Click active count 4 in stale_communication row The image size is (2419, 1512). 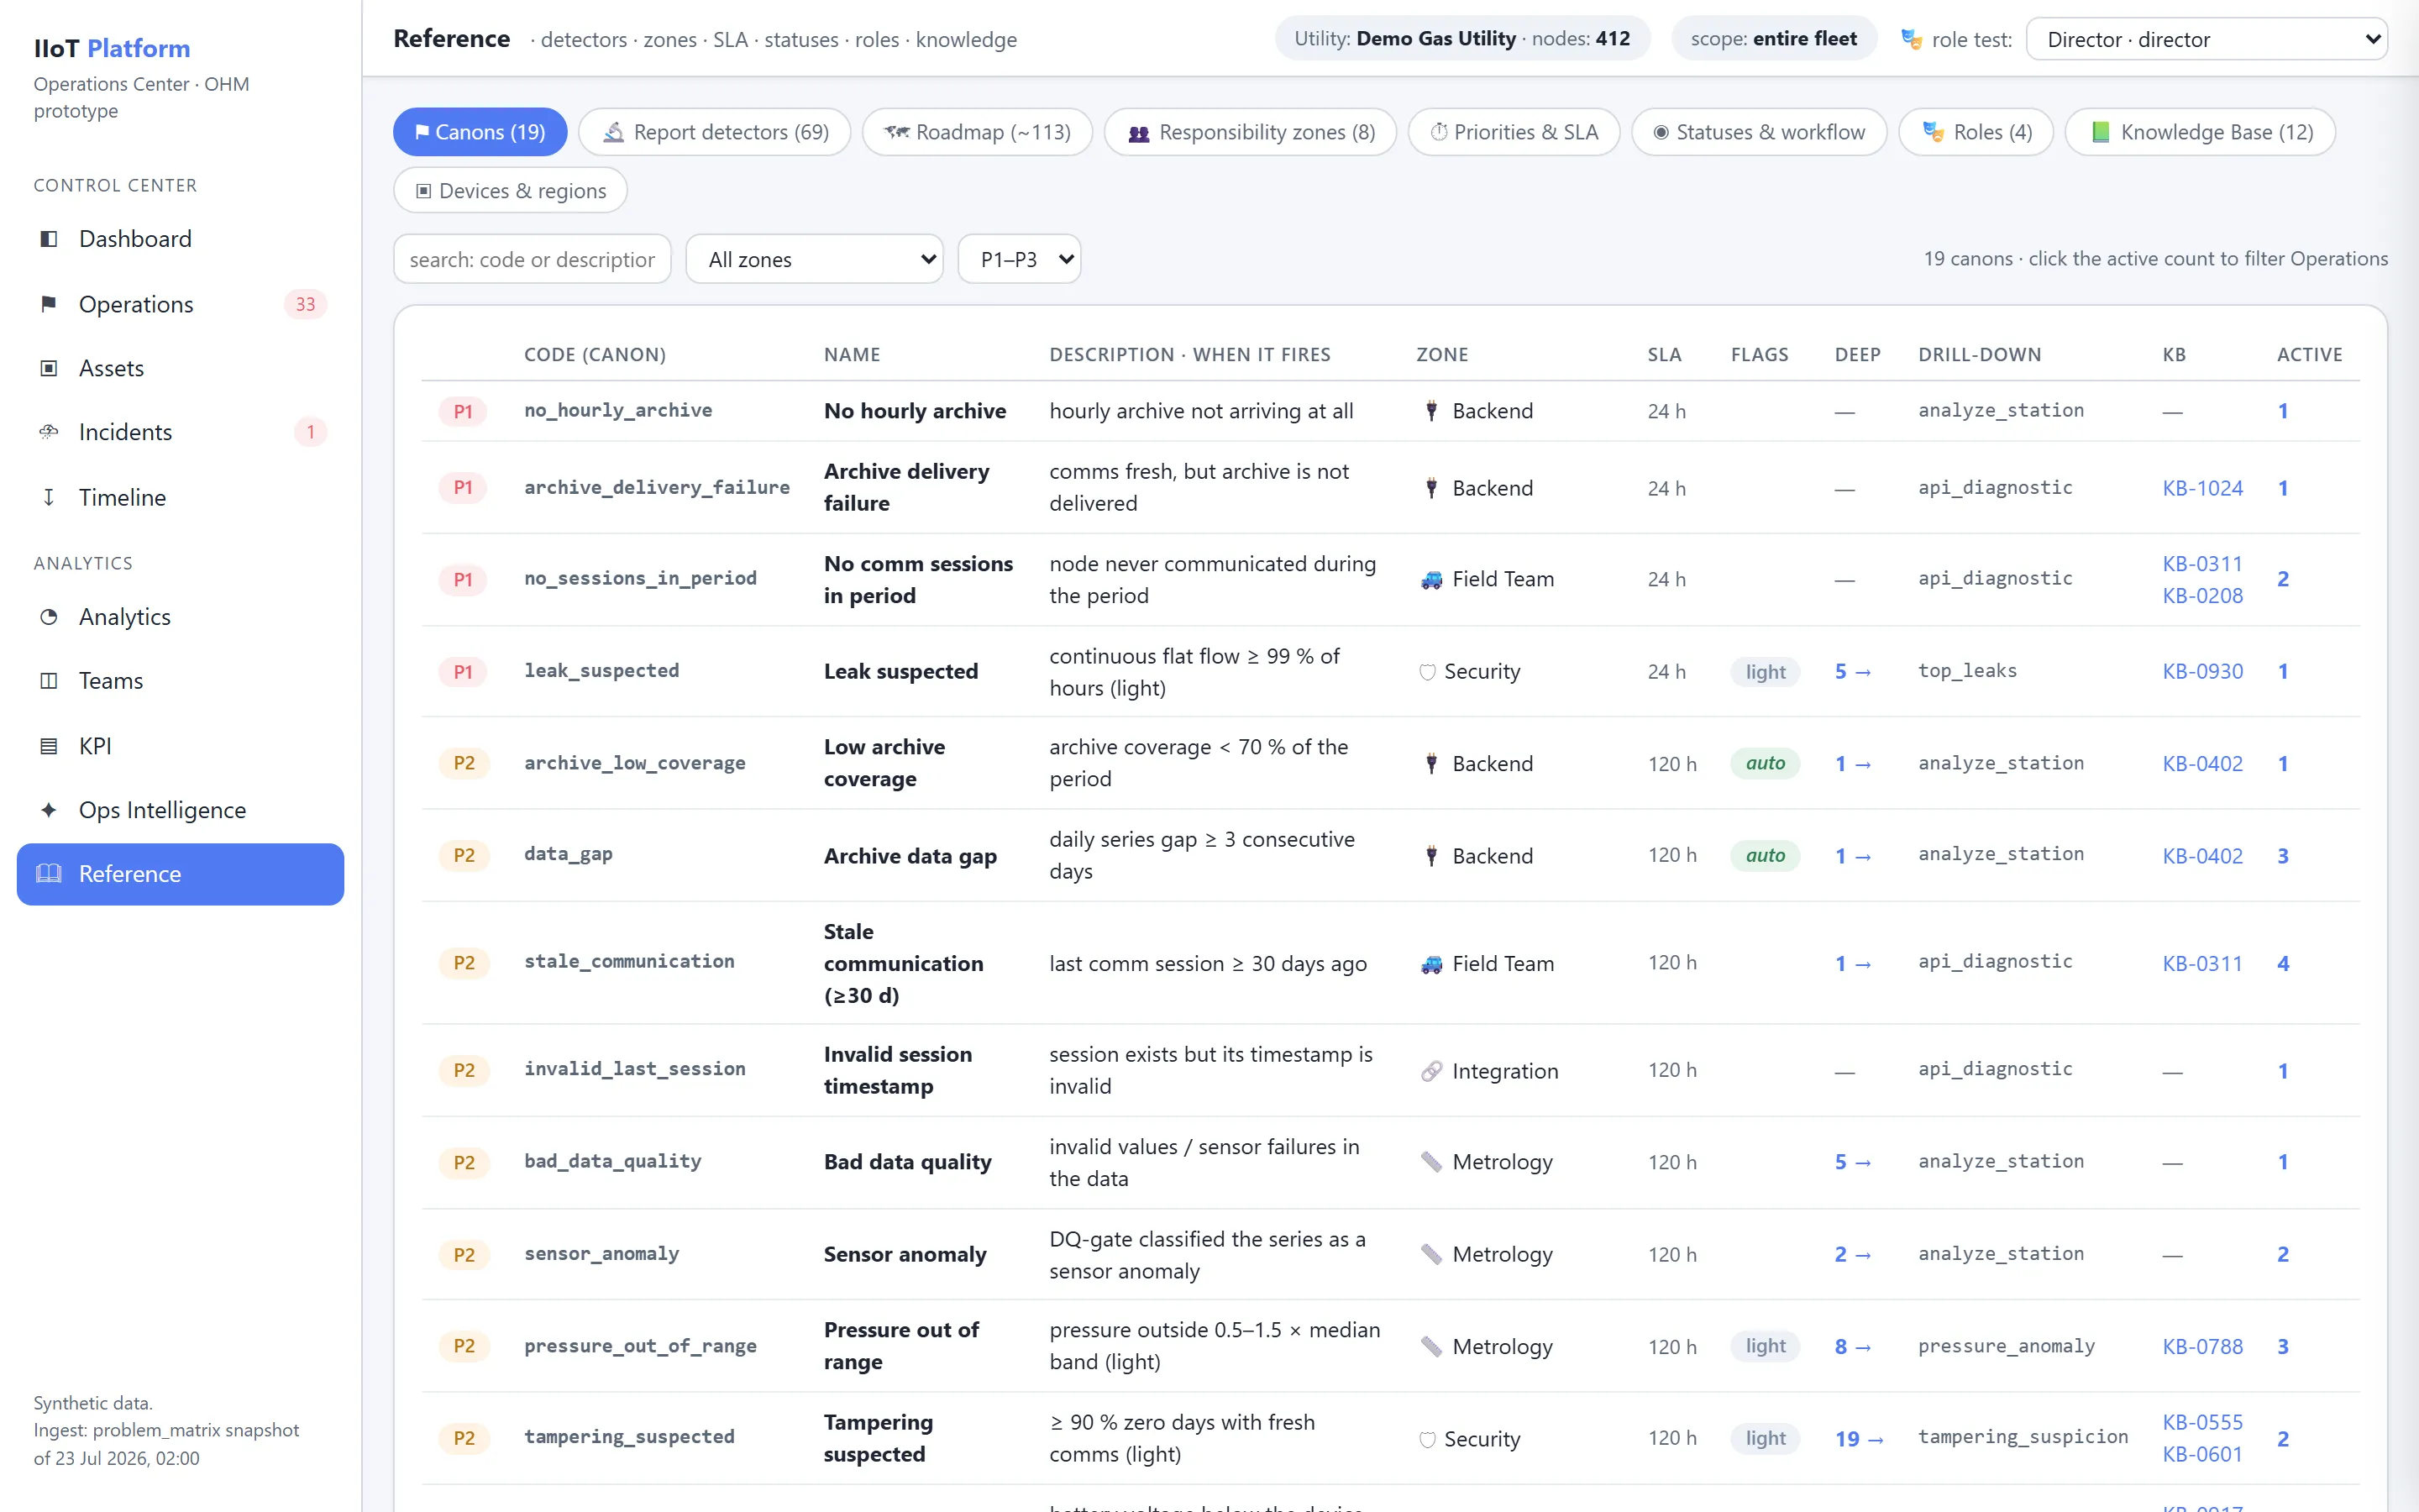click(2282, 964)
